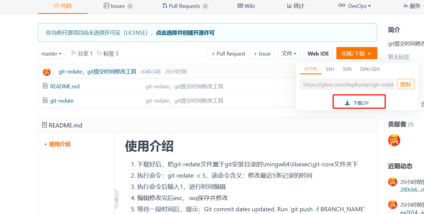Open the 280cb6 activity commit link
This screenshot has width=424, height=214.
[x=412, y=190]
